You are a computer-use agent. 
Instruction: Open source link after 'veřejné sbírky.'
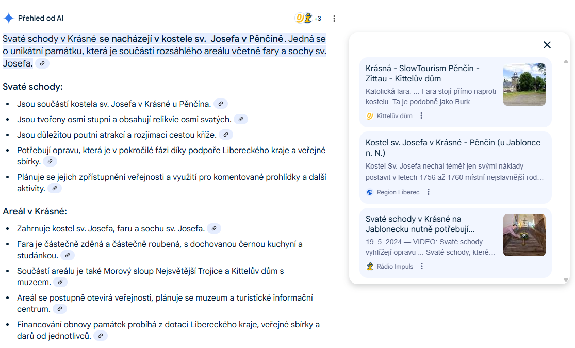(x=50, y=161)
